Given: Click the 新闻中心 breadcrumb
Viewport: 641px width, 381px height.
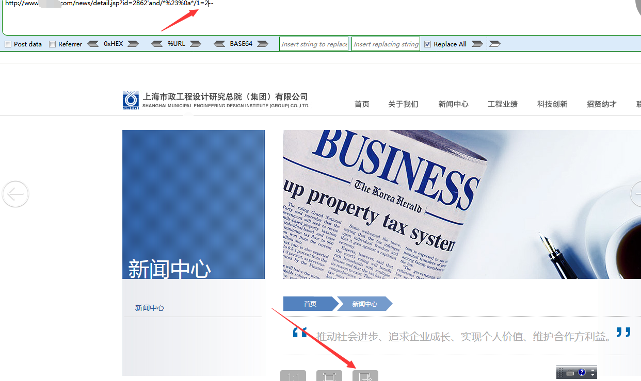Looking at the screenshot, I should tap(364, 304).
